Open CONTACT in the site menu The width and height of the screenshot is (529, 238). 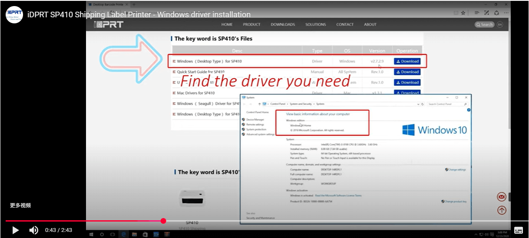point(345,25)
